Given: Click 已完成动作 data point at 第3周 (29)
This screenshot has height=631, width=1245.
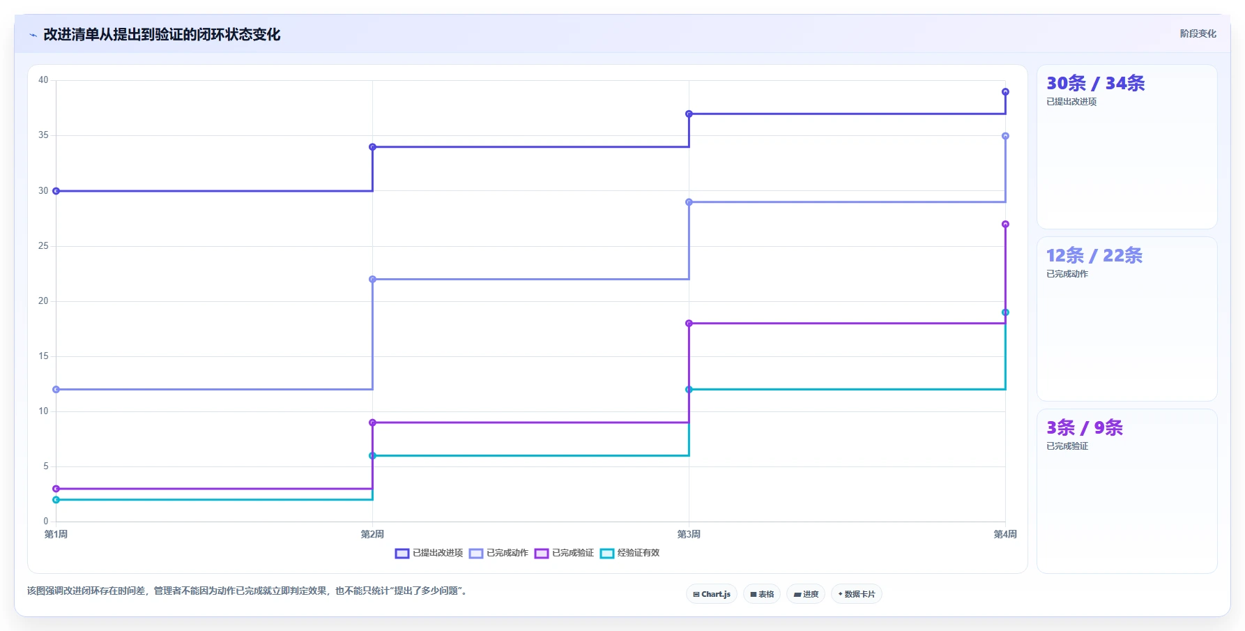Looking at the screenshot, I should (x=689, y=202).
